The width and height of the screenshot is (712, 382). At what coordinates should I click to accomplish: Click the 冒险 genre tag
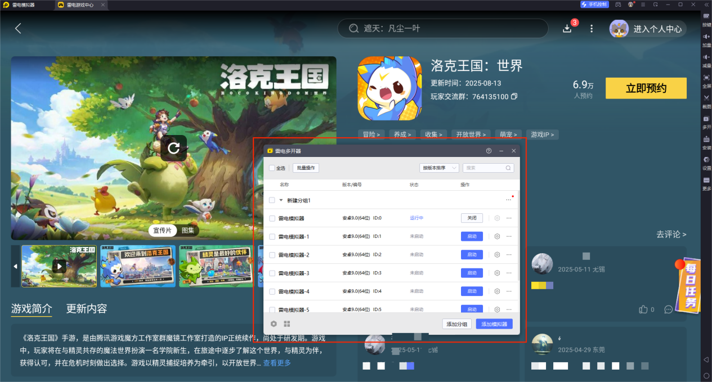click(371, 134)
